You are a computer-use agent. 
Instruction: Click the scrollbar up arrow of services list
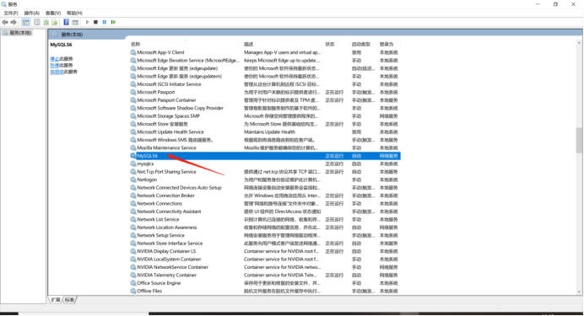[x=579, y=44]
